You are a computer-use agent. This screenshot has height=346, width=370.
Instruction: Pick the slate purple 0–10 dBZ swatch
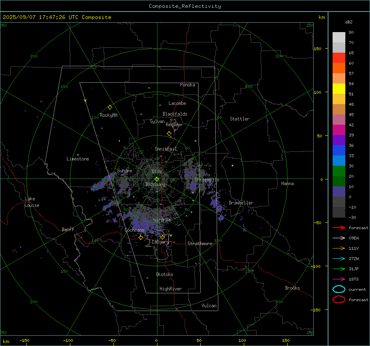[x=339, y=191]
